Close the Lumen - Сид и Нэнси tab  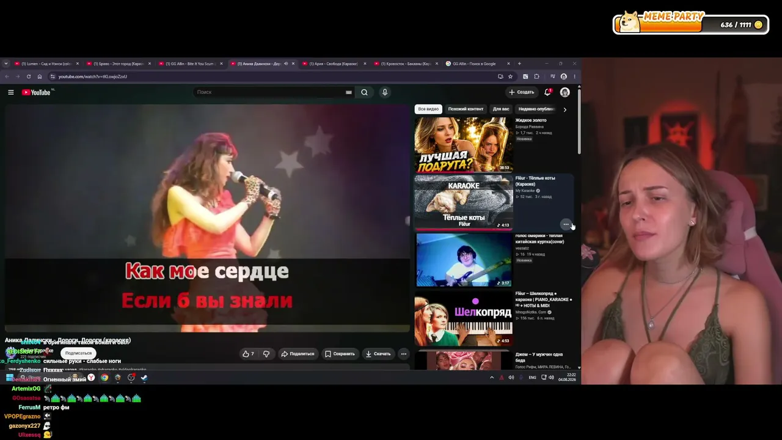78,64
